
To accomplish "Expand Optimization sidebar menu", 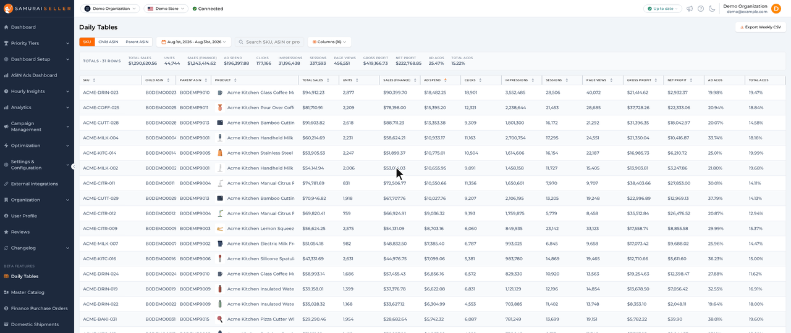I will (x=37, y=146).
